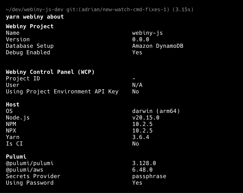Click the 'yarn webiny about' command text

tap(35, 17)
